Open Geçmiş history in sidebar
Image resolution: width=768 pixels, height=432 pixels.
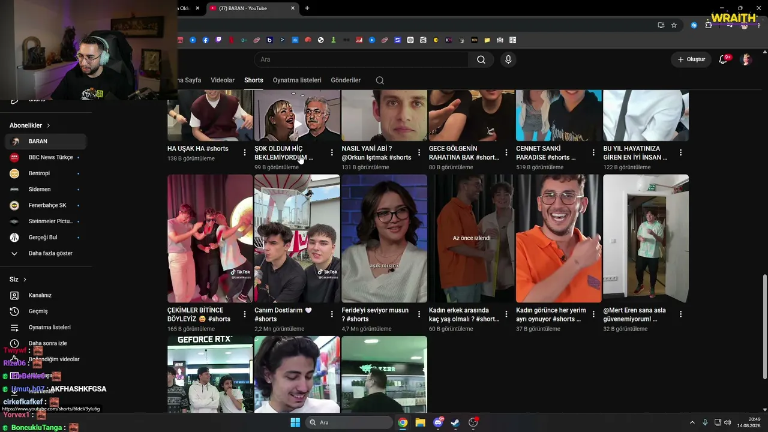[46, 311]
